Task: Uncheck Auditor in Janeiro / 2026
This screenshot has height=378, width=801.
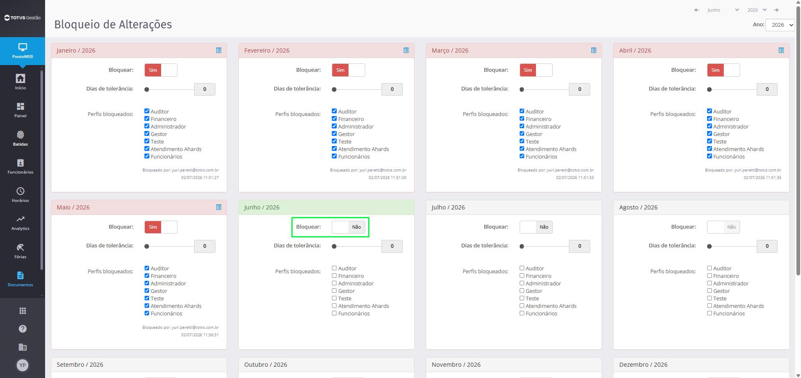Action: pyautogui.click(x=147, y=111)
